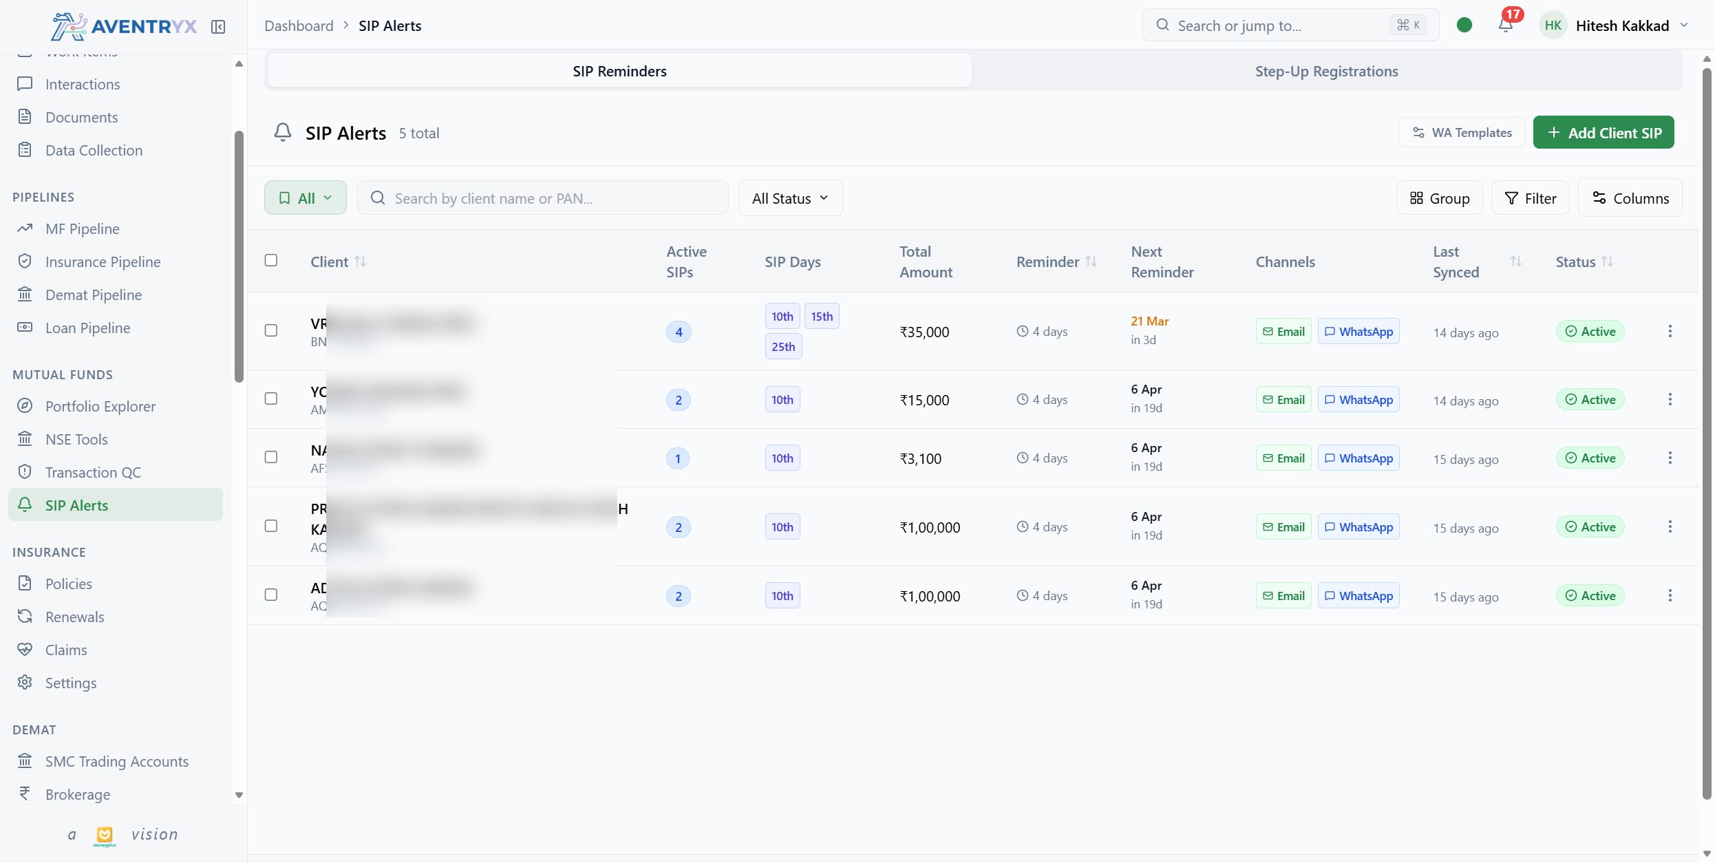The width and height of the screenshot is (1715, 863).
Task: Open Portfolio Explorer from the sidebar
Action: 100,406
